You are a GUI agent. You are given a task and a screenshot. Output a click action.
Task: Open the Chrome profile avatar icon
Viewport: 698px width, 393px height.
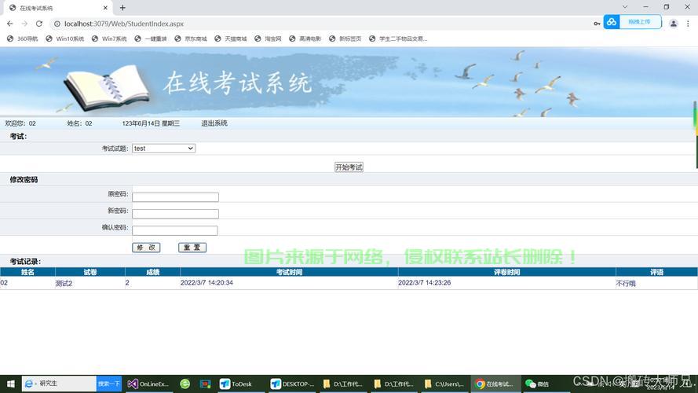(674, 24)
